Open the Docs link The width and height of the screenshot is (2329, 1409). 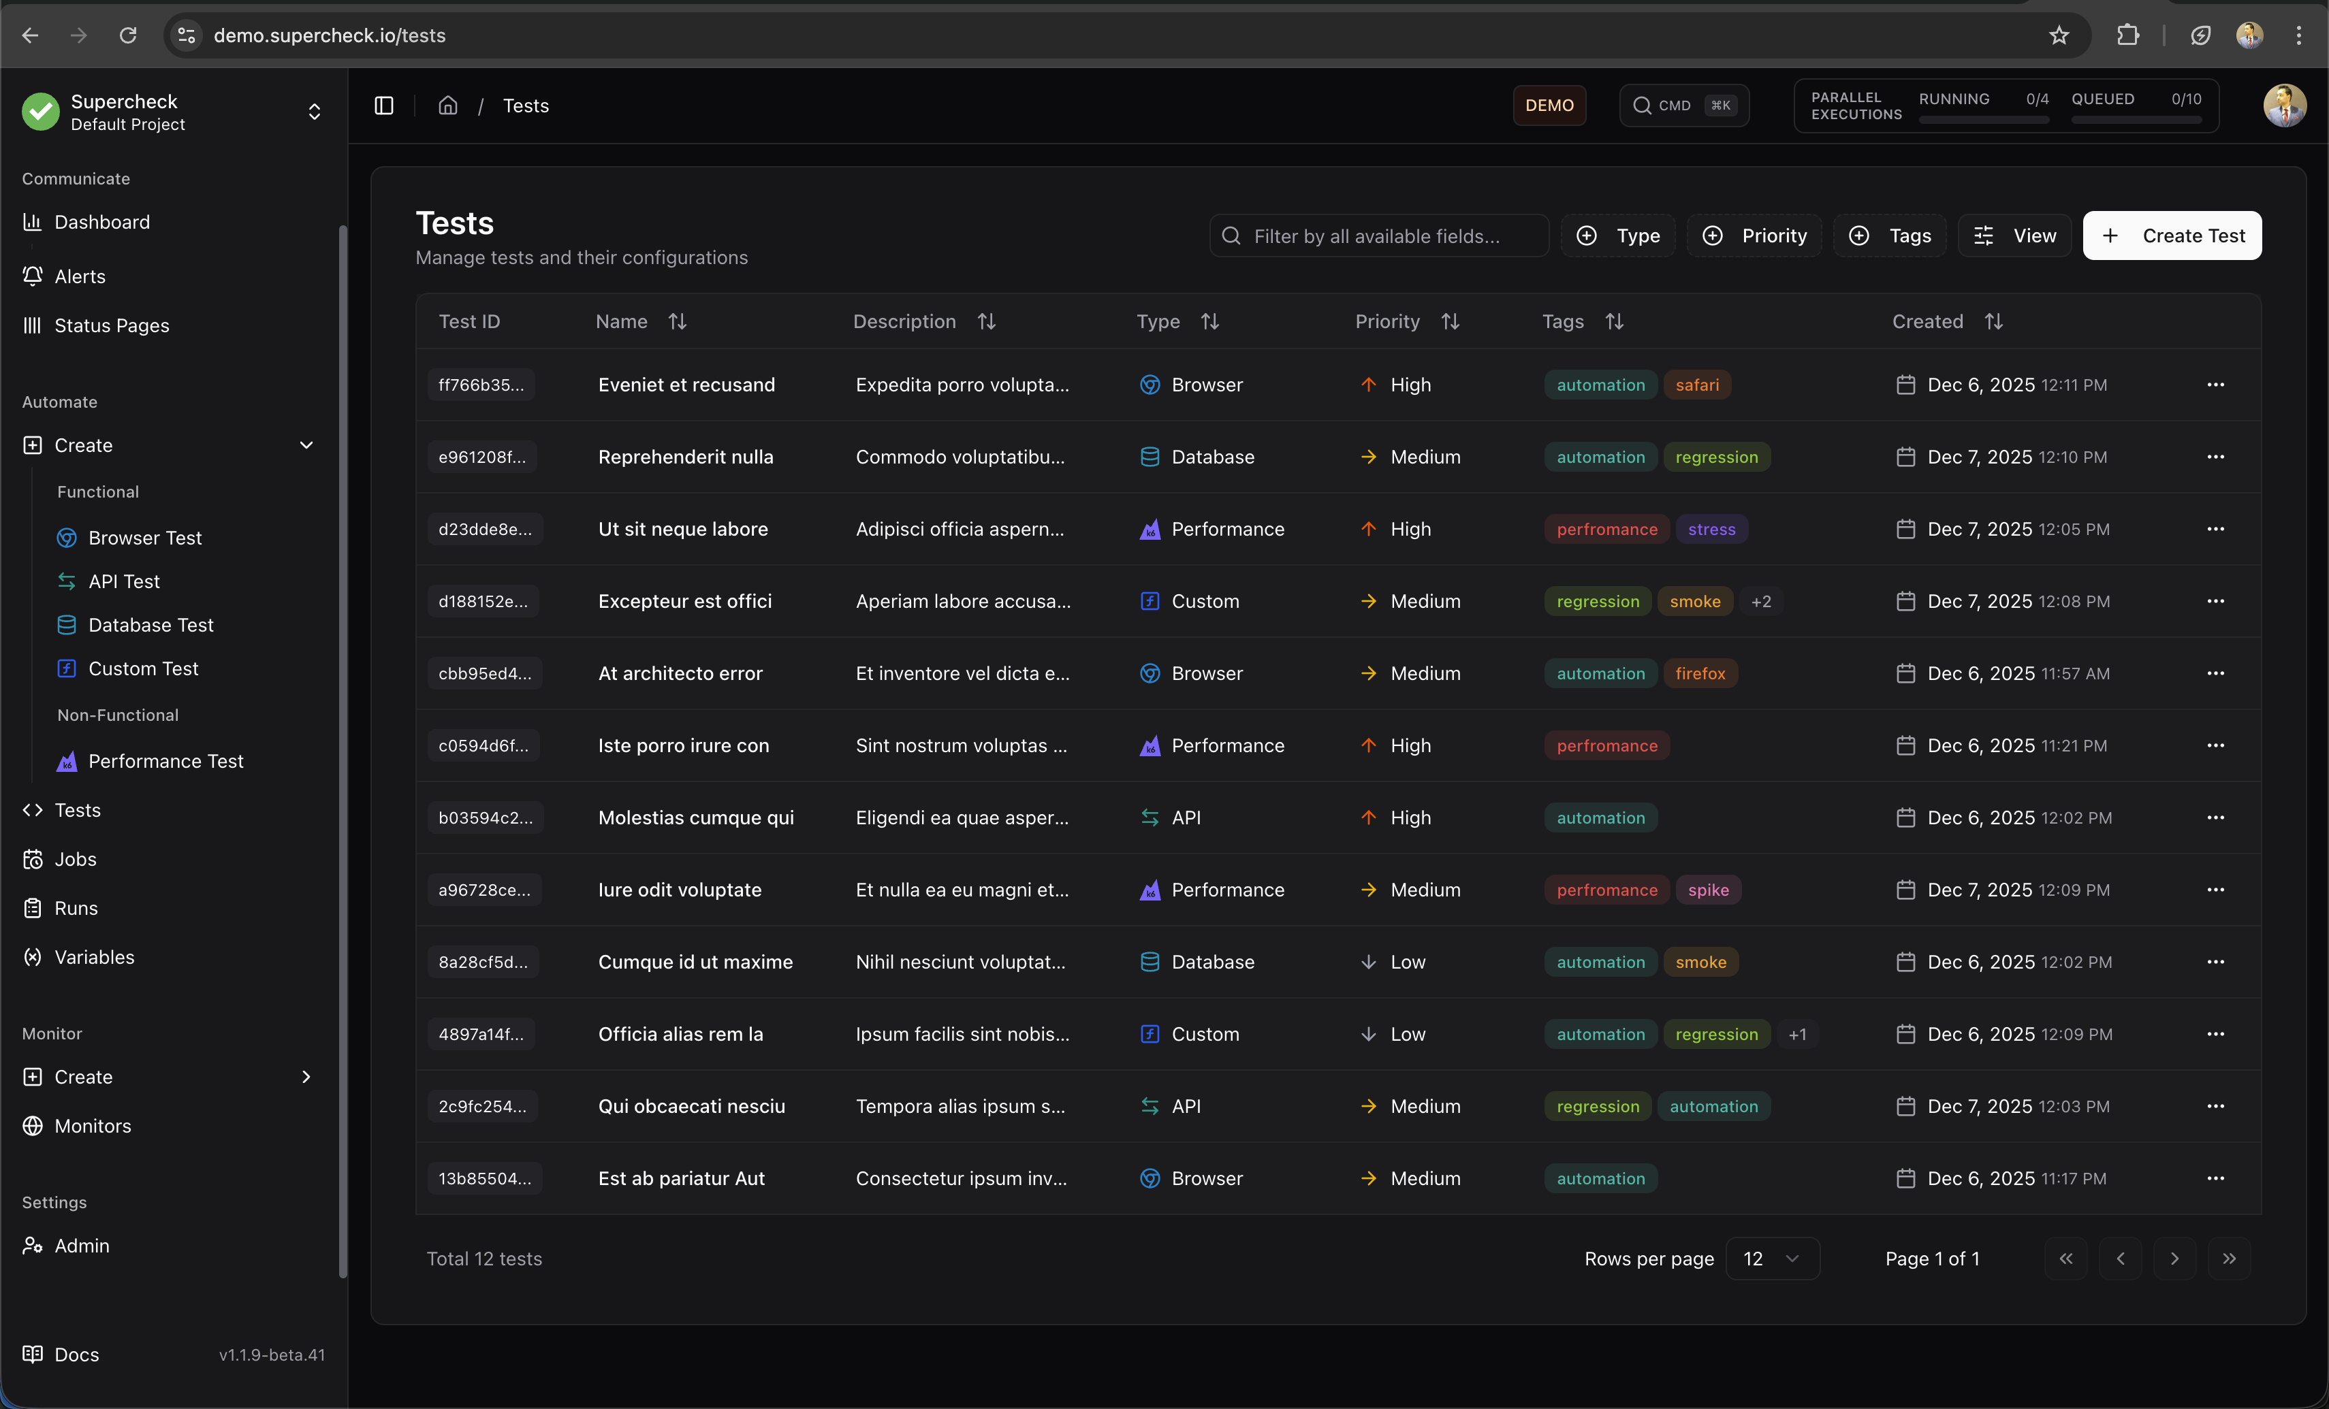click(x=76, y=1354)
